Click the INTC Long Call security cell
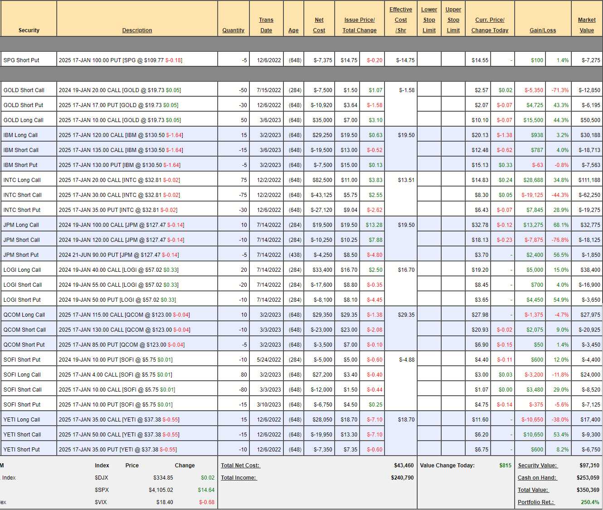Screen dimensions: 603x510 pos(22,180)
